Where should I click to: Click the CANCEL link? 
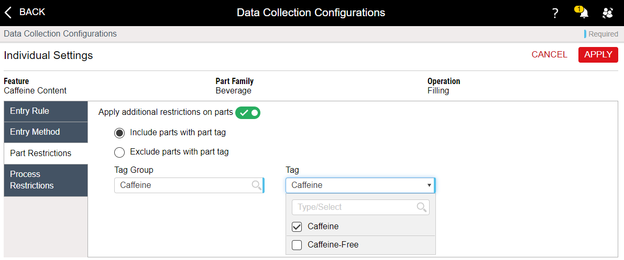coord(550,55)
